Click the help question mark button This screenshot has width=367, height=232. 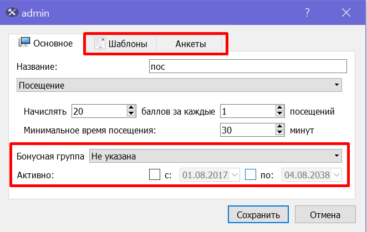click(x=307, y=12)
